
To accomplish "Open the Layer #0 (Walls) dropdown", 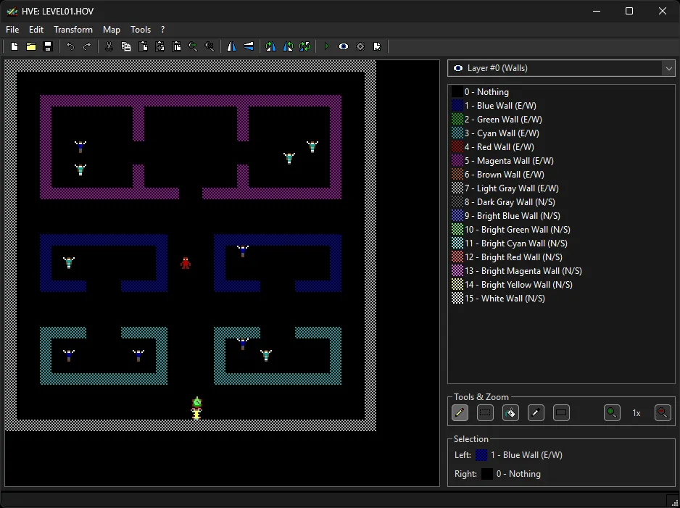I will pyautogui.click(x=561, y=68).
